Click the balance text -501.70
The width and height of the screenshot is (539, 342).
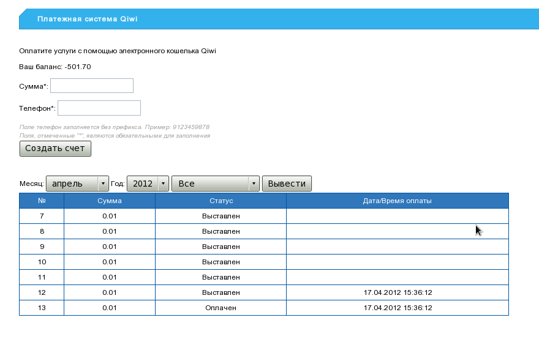point(78,66)
